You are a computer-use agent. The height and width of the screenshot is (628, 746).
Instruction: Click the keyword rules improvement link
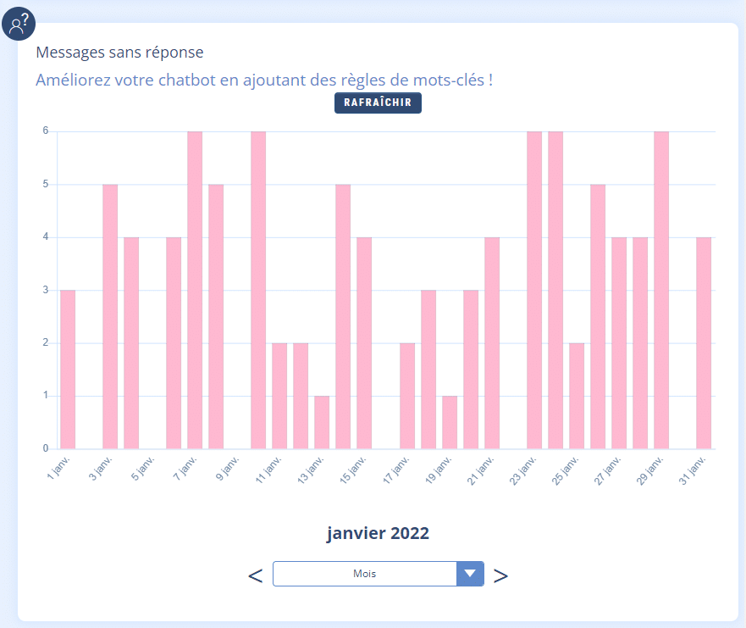[x=264, y=81]
